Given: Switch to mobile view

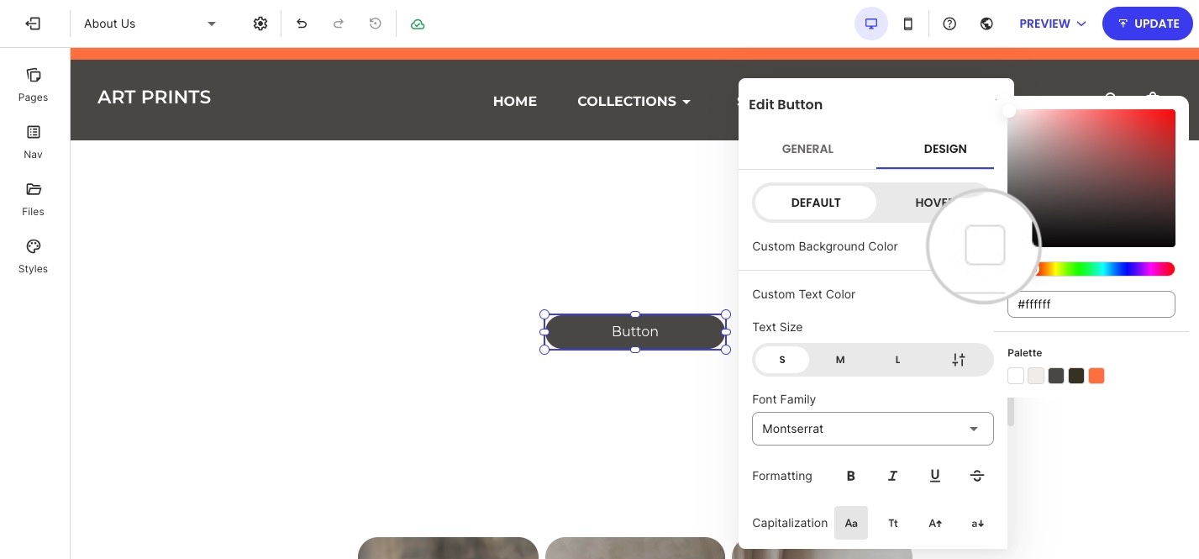Looking at the screenshot, I should pos(908,24).
